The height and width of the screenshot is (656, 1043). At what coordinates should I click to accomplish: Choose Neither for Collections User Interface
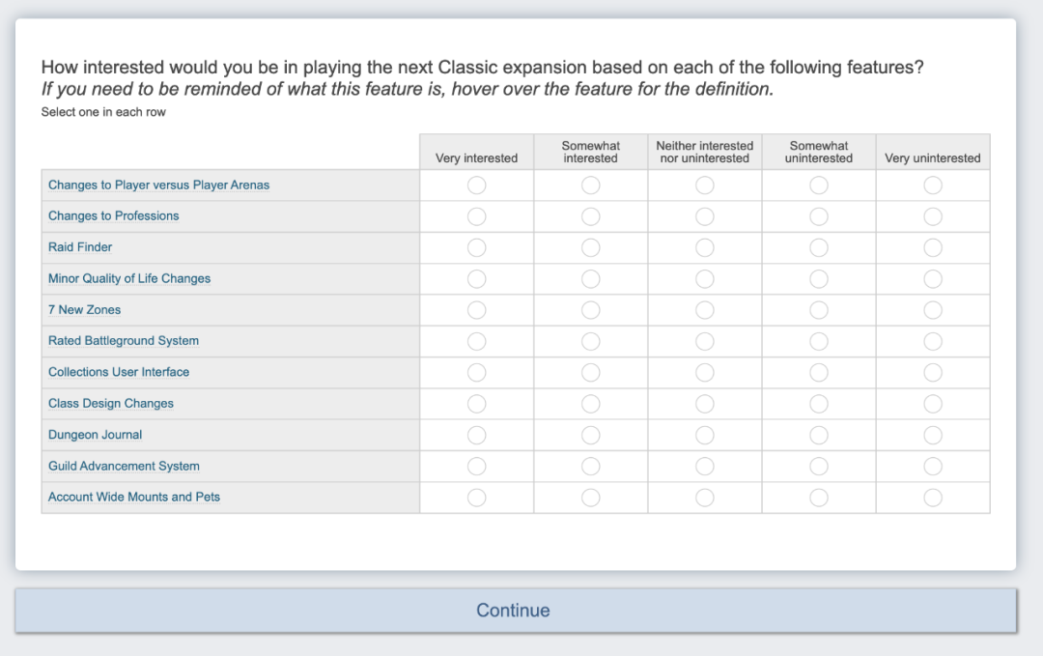click(x=704, y=372)
